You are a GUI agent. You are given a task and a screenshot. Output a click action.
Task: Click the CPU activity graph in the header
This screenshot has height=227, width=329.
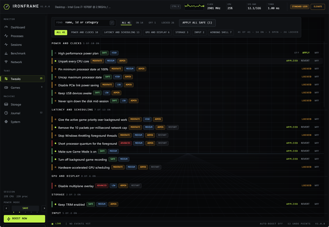point(194,6)
